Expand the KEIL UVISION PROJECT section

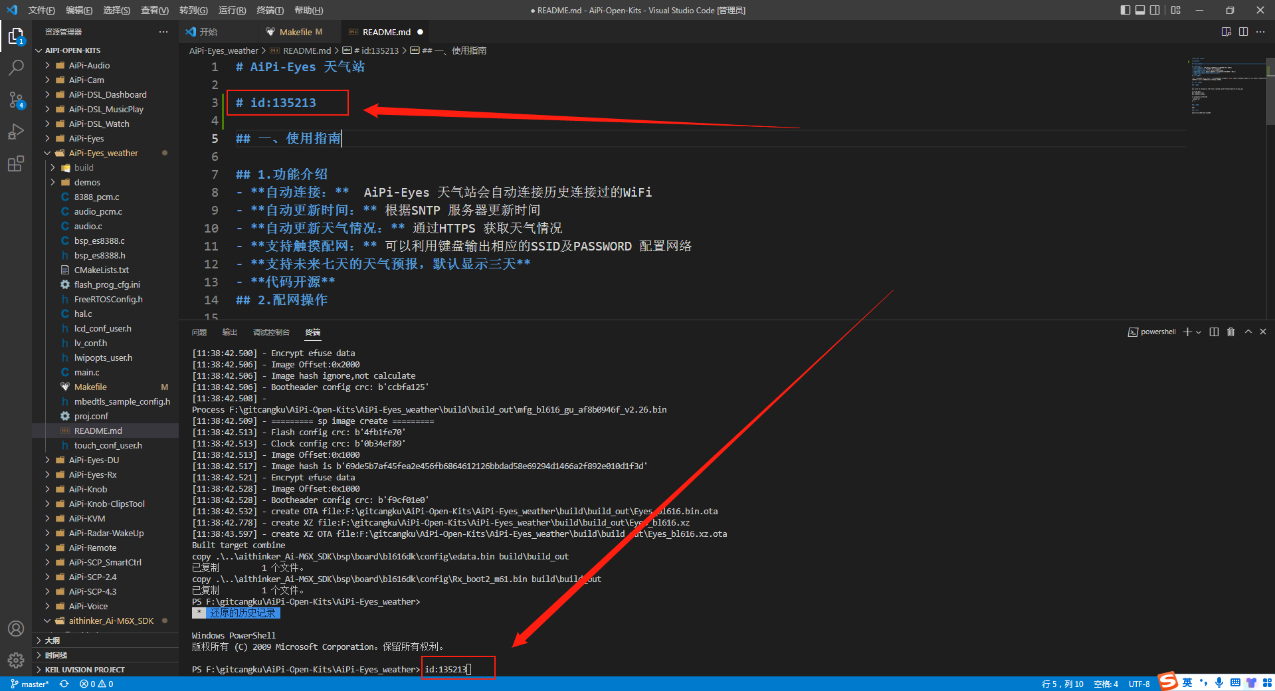tap(84, 670)
